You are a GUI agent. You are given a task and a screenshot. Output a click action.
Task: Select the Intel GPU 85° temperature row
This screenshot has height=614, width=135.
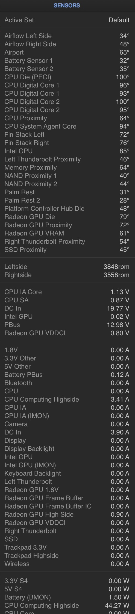pyautogui.click(x=67, y=151)
